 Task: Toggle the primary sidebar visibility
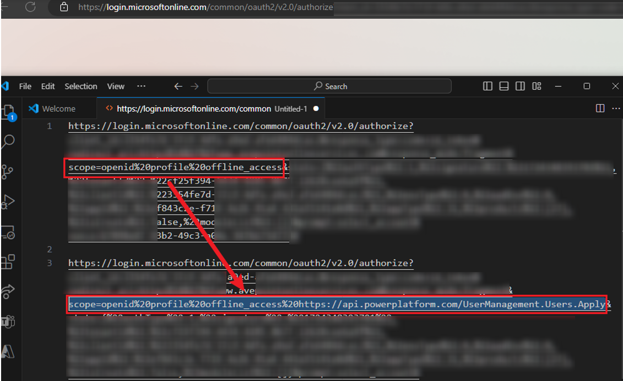click(487, 86)
